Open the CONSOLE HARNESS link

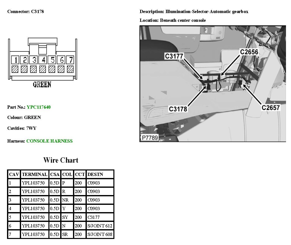click(49, 141)
